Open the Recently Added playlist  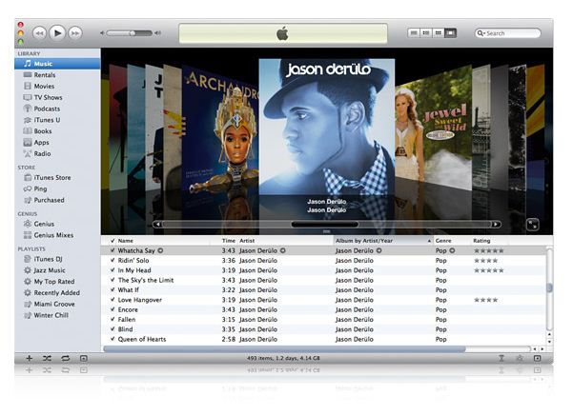[57, 292]
